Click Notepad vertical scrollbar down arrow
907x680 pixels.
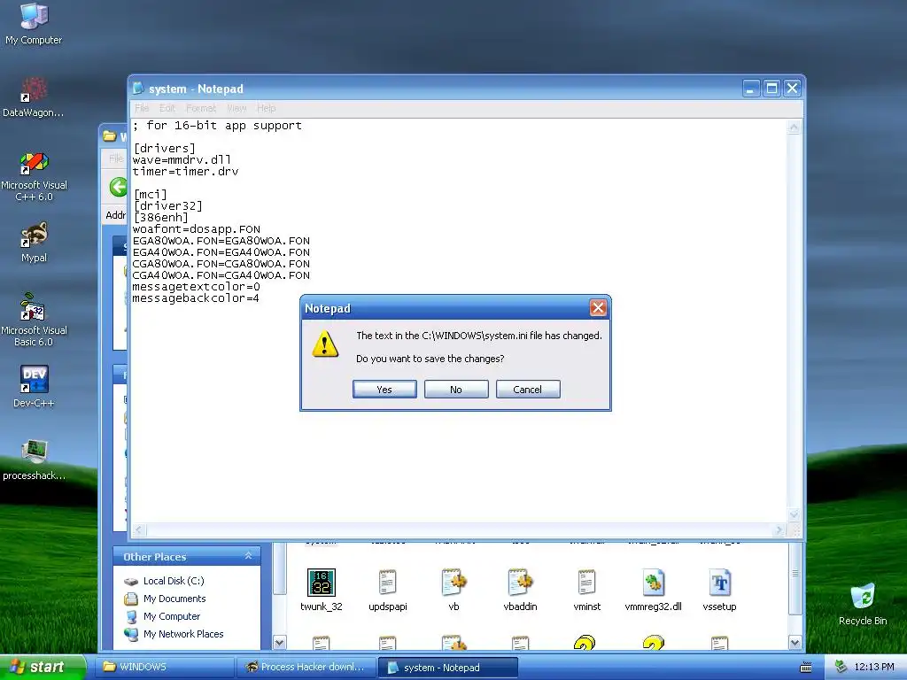coord(794,514)
